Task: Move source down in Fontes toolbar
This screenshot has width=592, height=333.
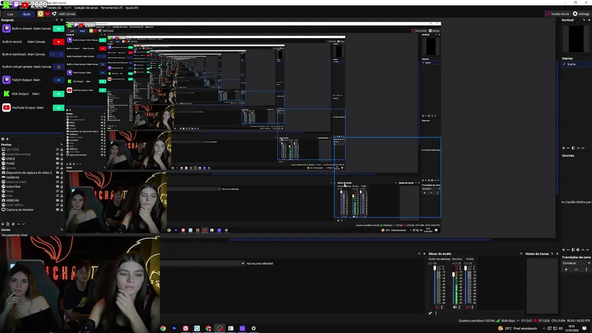Action: click(24, 224)
